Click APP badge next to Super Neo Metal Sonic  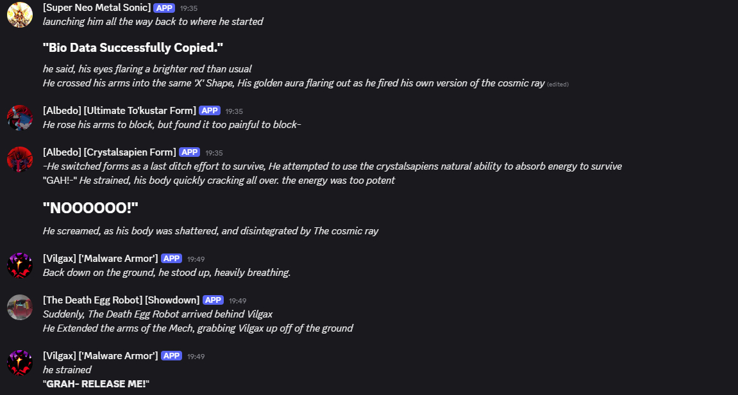tap(164, 8)
